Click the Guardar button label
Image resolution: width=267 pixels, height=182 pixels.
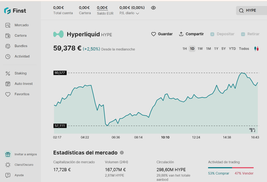(165, 34)
